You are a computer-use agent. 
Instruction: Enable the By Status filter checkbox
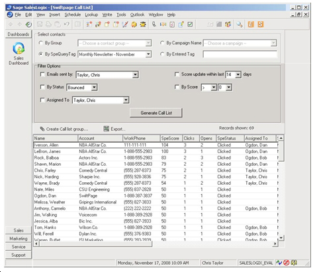click(42, 87)
